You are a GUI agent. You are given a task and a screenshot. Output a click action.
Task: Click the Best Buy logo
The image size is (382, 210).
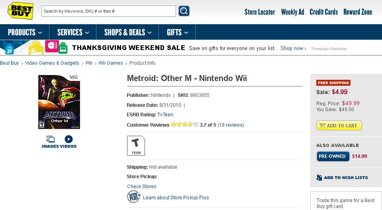click(20, 11)
